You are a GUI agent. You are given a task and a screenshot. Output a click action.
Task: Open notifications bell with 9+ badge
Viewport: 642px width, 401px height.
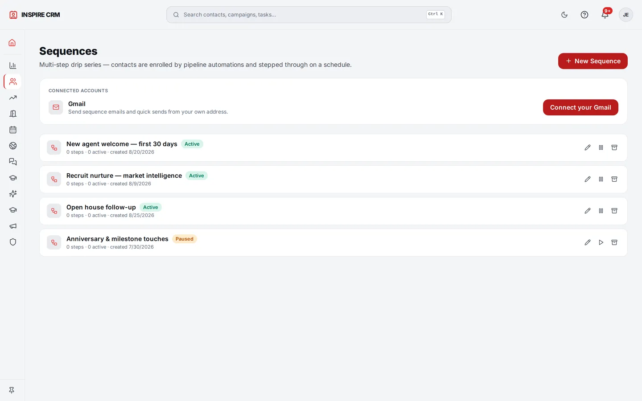pos(605,15)
